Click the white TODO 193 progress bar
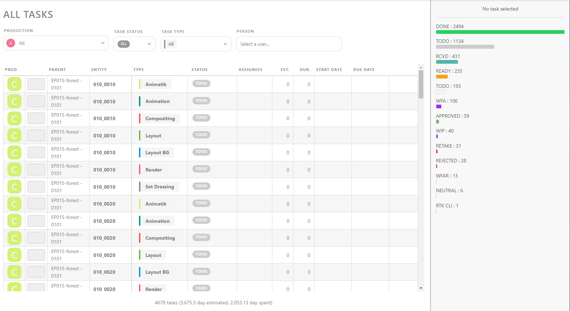Image resolution: width=570 pixels, height=311 pixels. [x=441, y=92]
